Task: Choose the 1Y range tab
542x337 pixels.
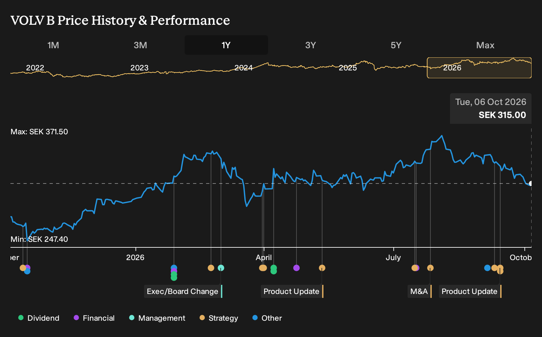Action: (226, 45)
